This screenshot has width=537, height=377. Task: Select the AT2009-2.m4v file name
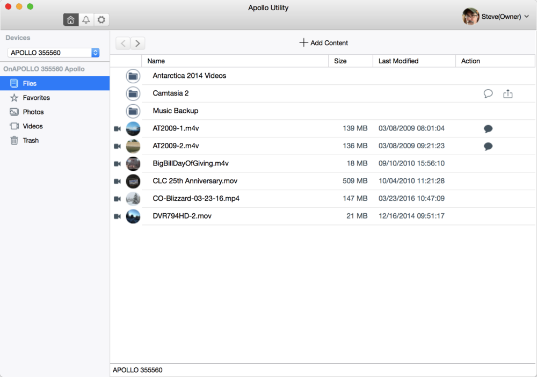click(176, 146)
